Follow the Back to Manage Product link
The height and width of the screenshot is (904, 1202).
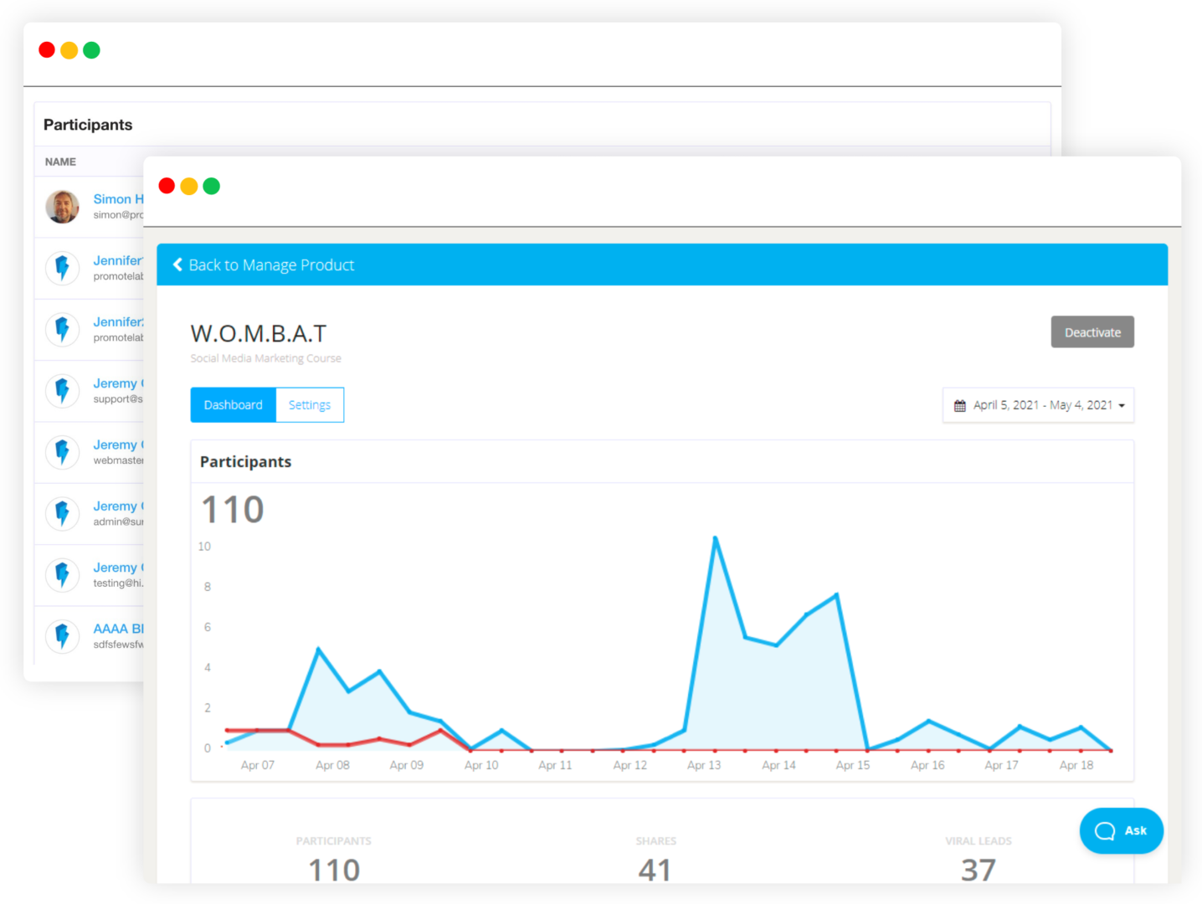tap(271, 265)
